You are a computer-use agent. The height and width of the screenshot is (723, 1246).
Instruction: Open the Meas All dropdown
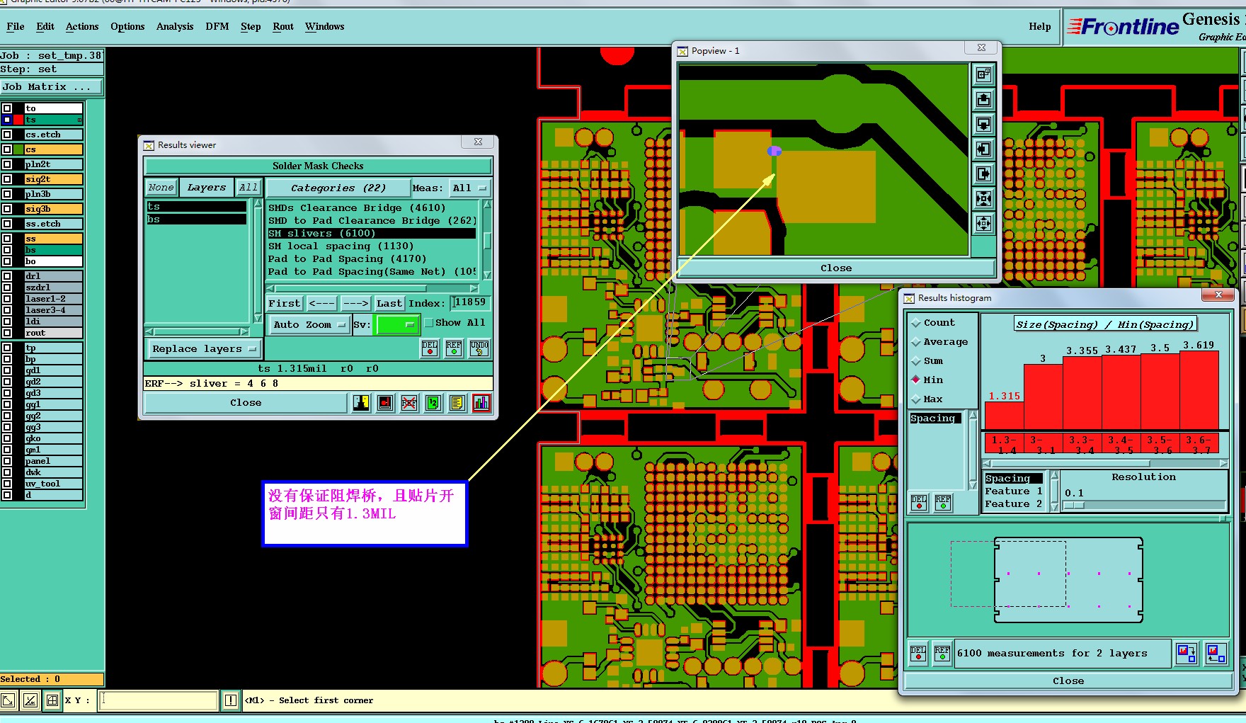pyautogui.click(x=470, y=188)
